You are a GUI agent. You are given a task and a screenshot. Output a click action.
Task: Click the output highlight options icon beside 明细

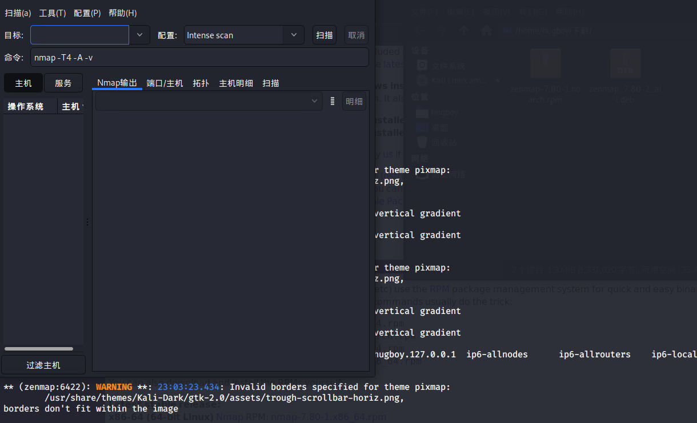(x=333, y=101)
